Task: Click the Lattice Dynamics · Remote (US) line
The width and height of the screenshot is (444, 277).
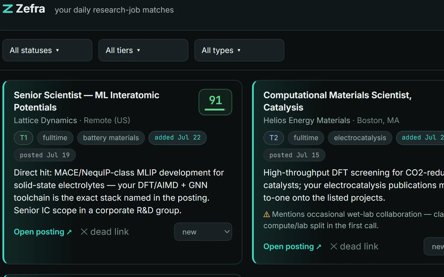Action: click(72, 120)
